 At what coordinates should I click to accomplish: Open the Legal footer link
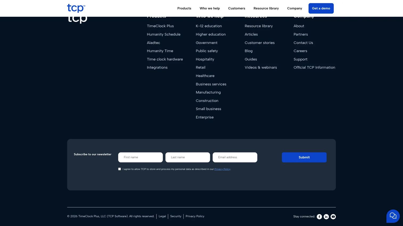[x=162, y=216]
